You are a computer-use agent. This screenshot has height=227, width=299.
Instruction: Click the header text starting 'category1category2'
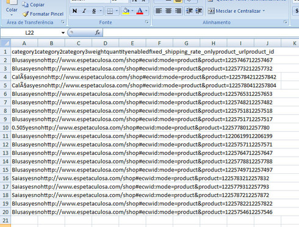143,52
